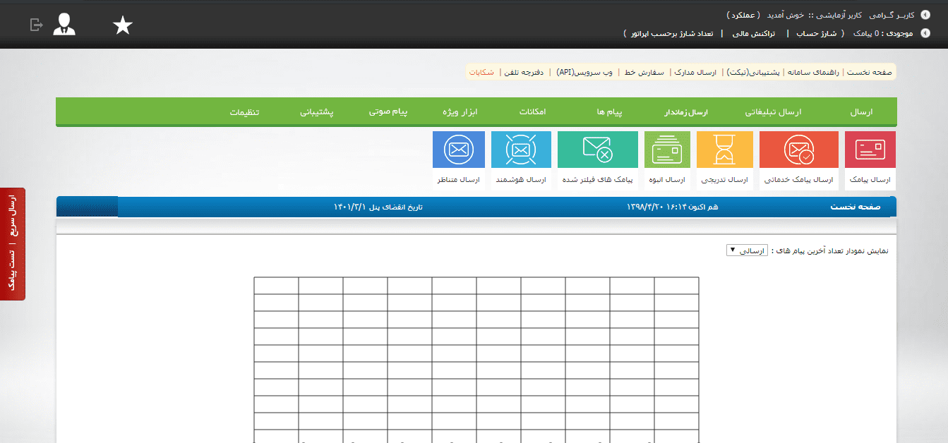The image size is (948, 443).
Task: Click the ارسال انبوه green tile icon
Action: [x=667, y=150]
